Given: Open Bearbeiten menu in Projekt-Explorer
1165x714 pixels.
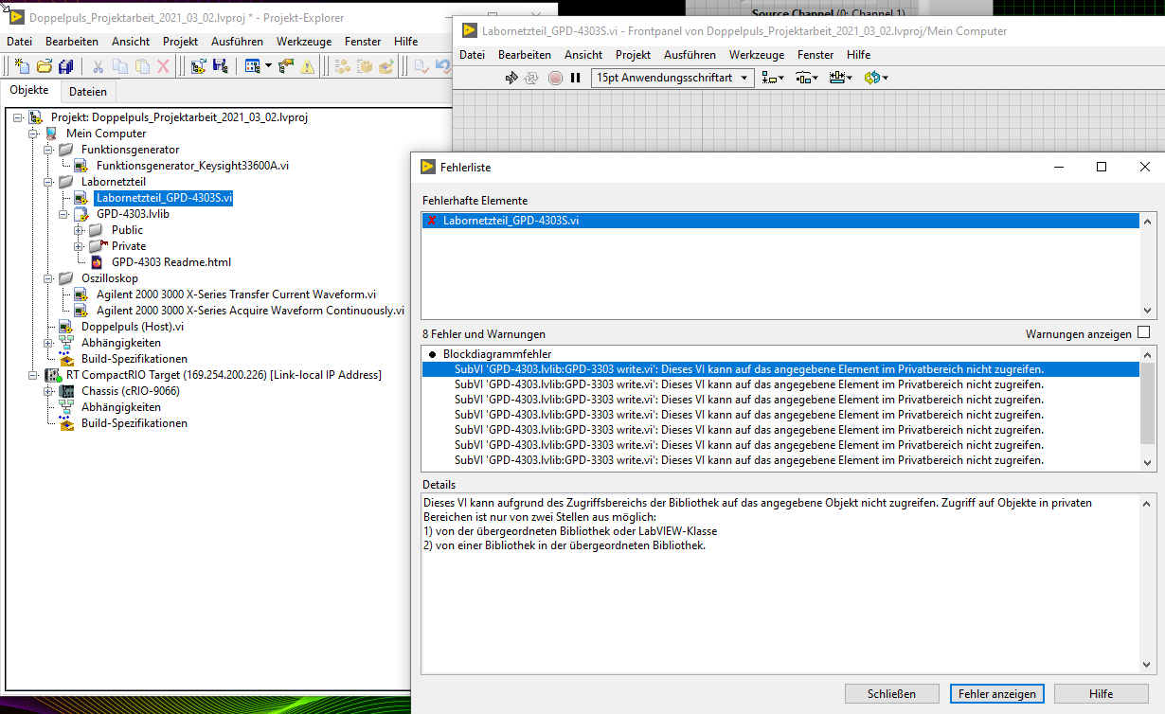Looking at the screenshot, I should point(72,42).
